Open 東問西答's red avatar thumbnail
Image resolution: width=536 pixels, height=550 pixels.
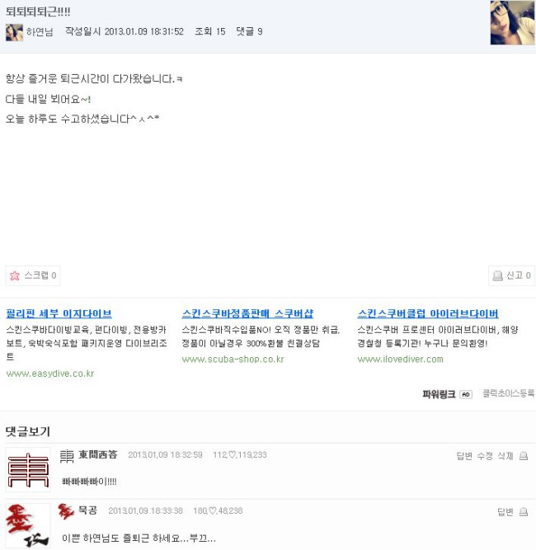click(x=28, y=470)
